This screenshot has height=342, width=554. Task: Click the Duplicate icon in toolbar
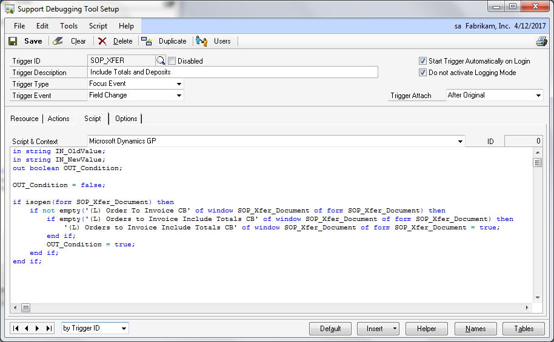[x=147, y=41]
